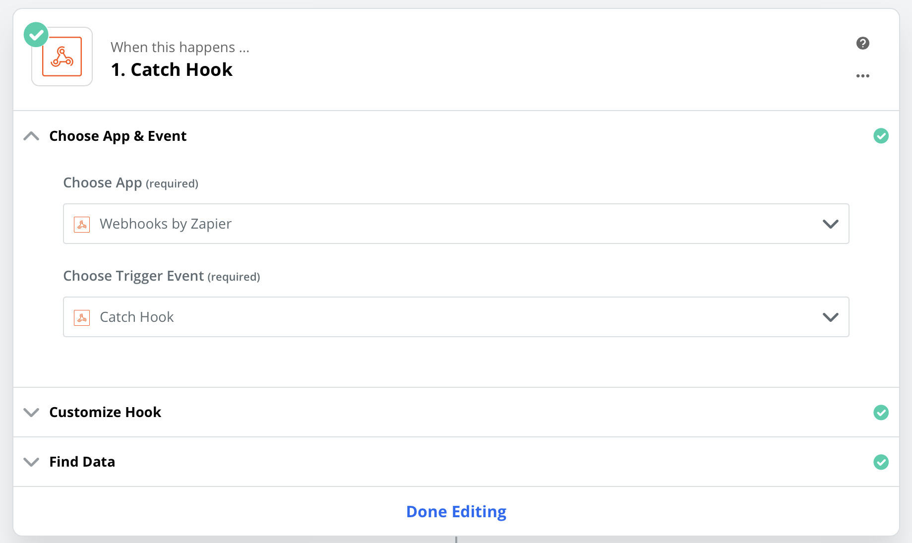Click inside the Webhooks by Zapier field
This screenshot has height=543, width=912.
347,224
